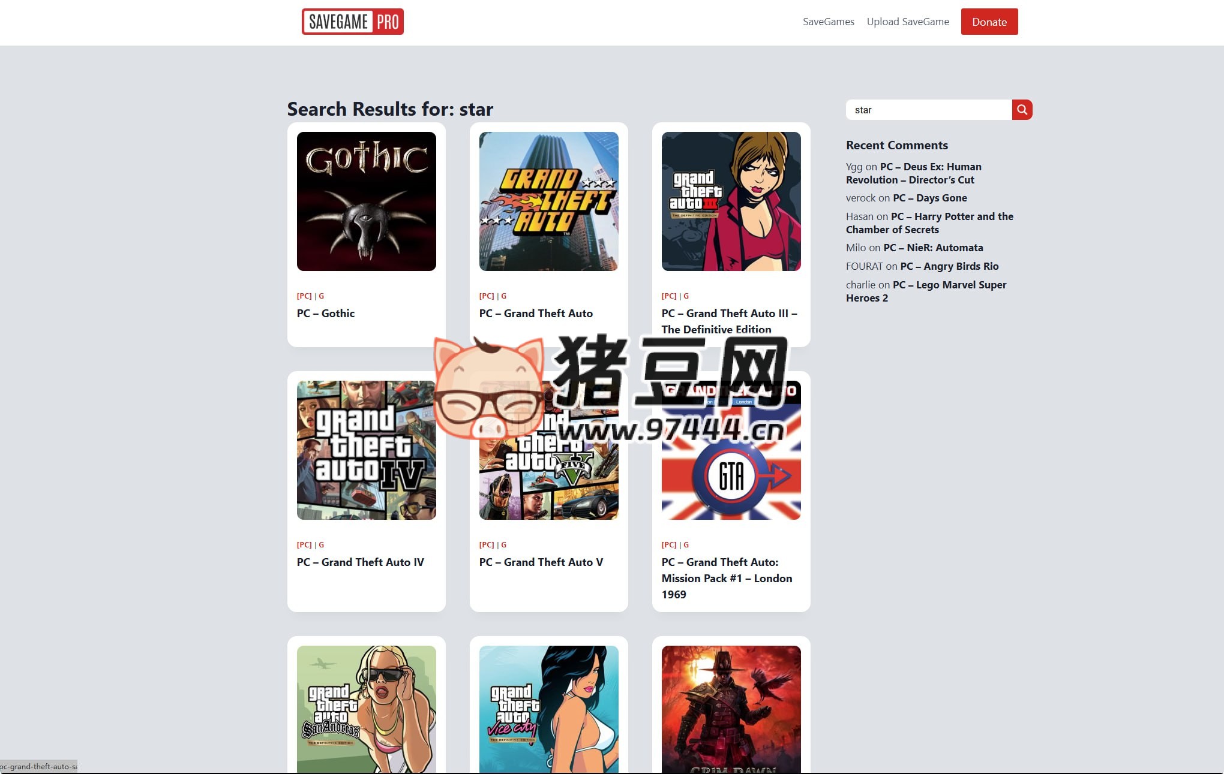Click the [PC] tag under Gothic
Image resolution: width=1224 pixels, height=774 pixels.
coord(304,296)
